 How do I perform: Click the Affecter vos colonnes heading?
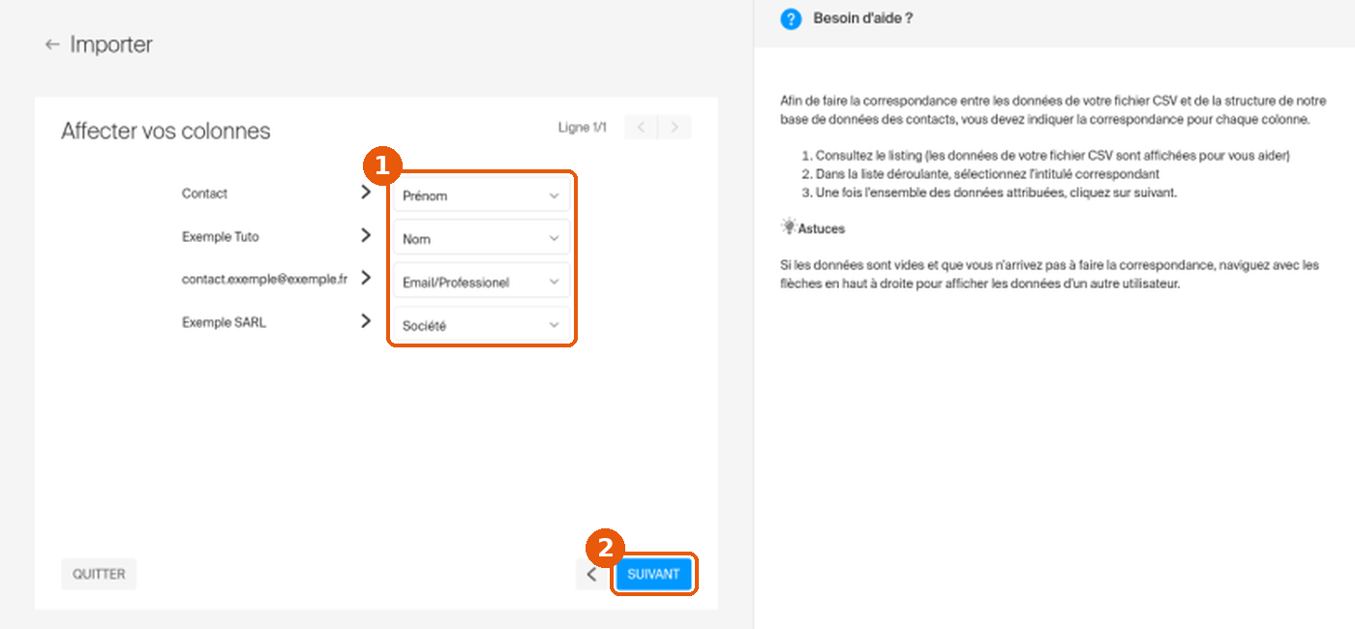pos(166,131)
